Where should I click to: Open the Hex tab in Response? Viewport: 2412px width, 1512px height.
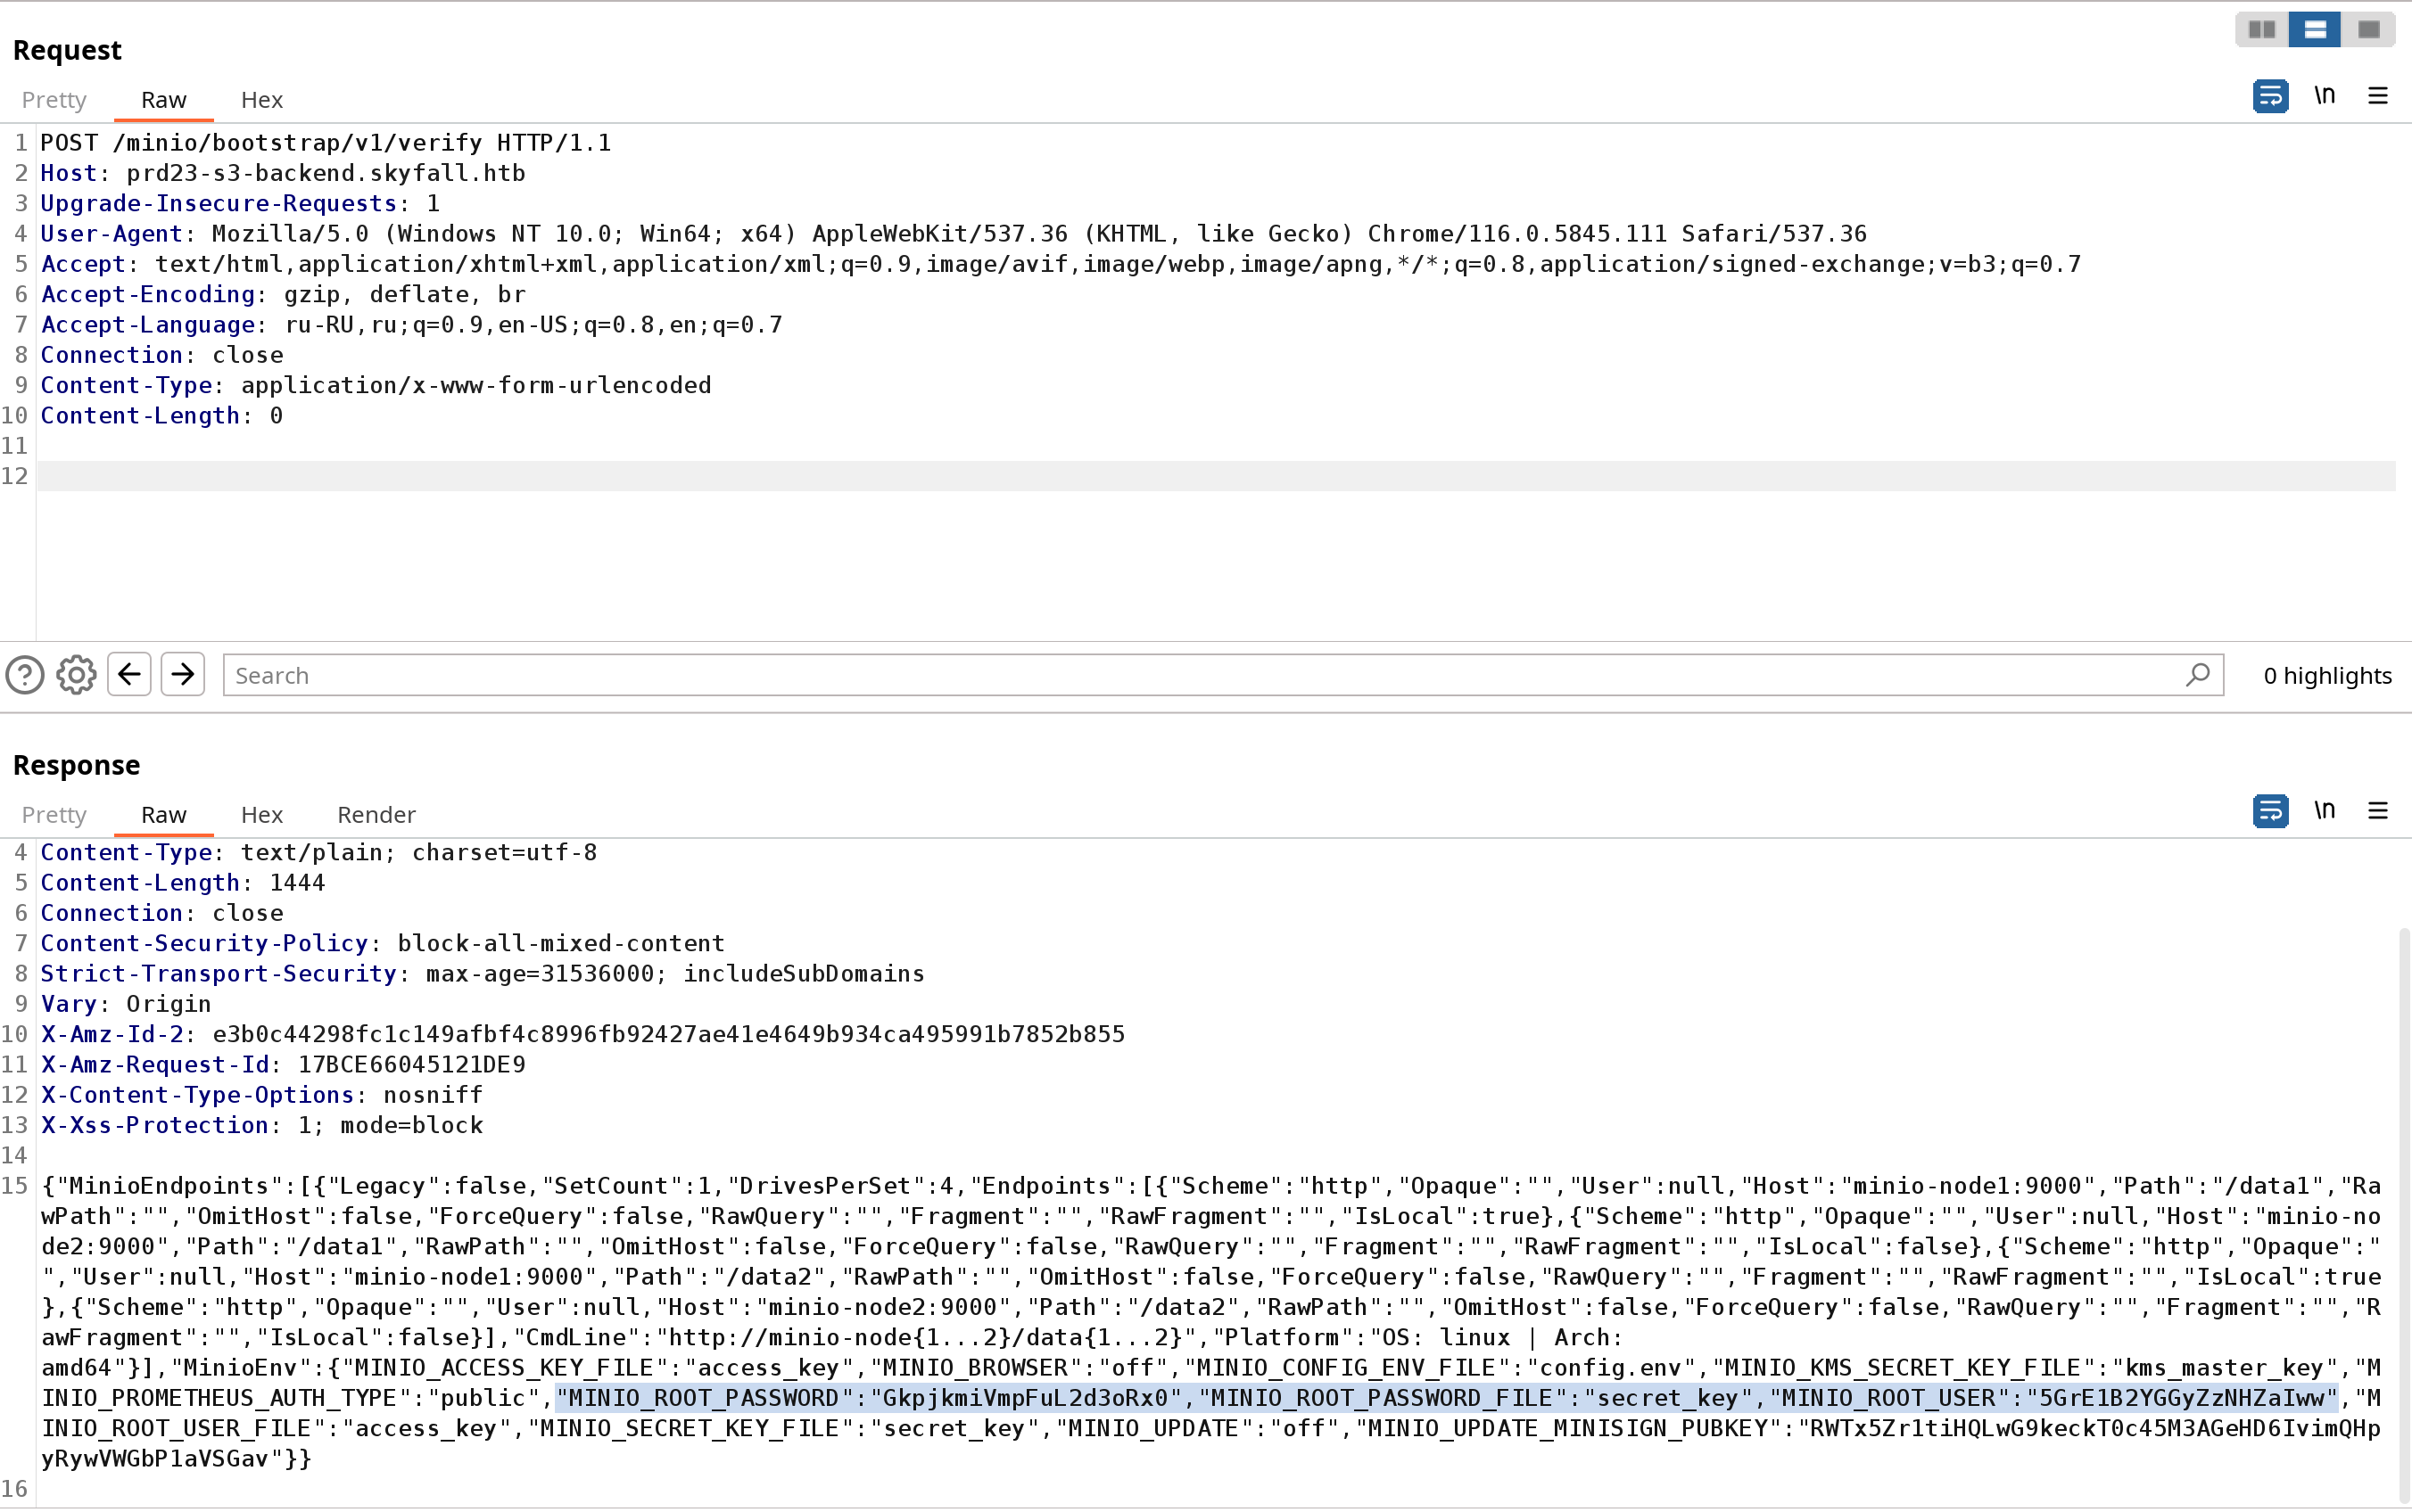click(x=262, y=815)
